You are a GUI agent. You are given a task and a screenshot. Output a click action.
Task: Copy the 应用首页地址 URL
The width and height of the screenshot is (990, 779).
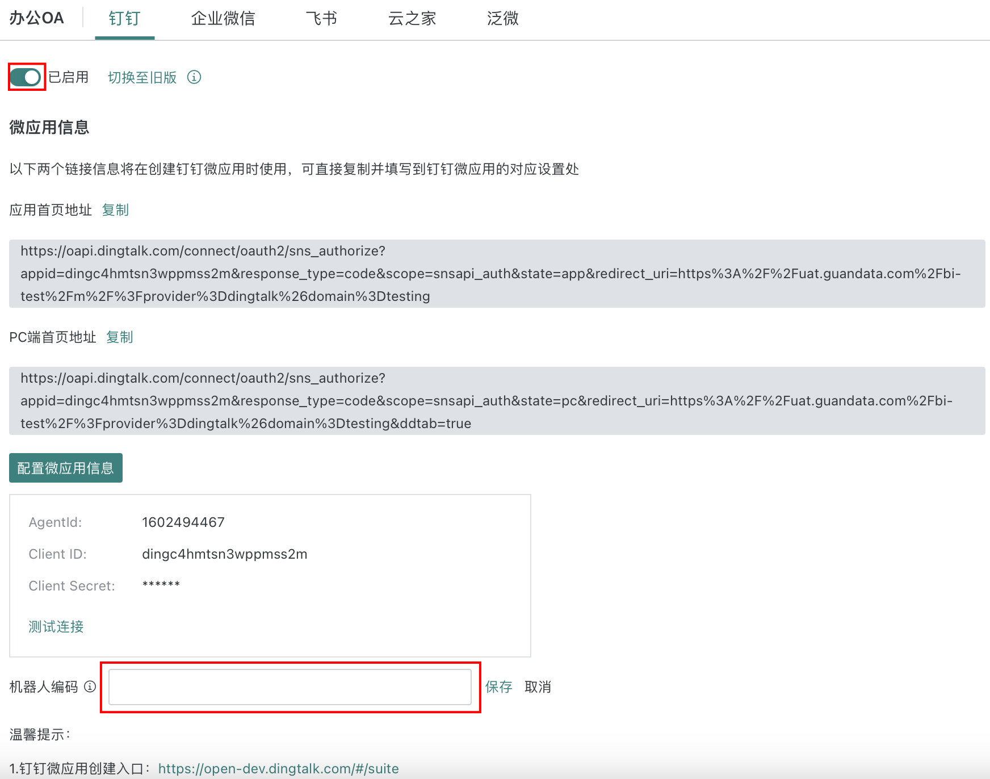pos(115,210)
